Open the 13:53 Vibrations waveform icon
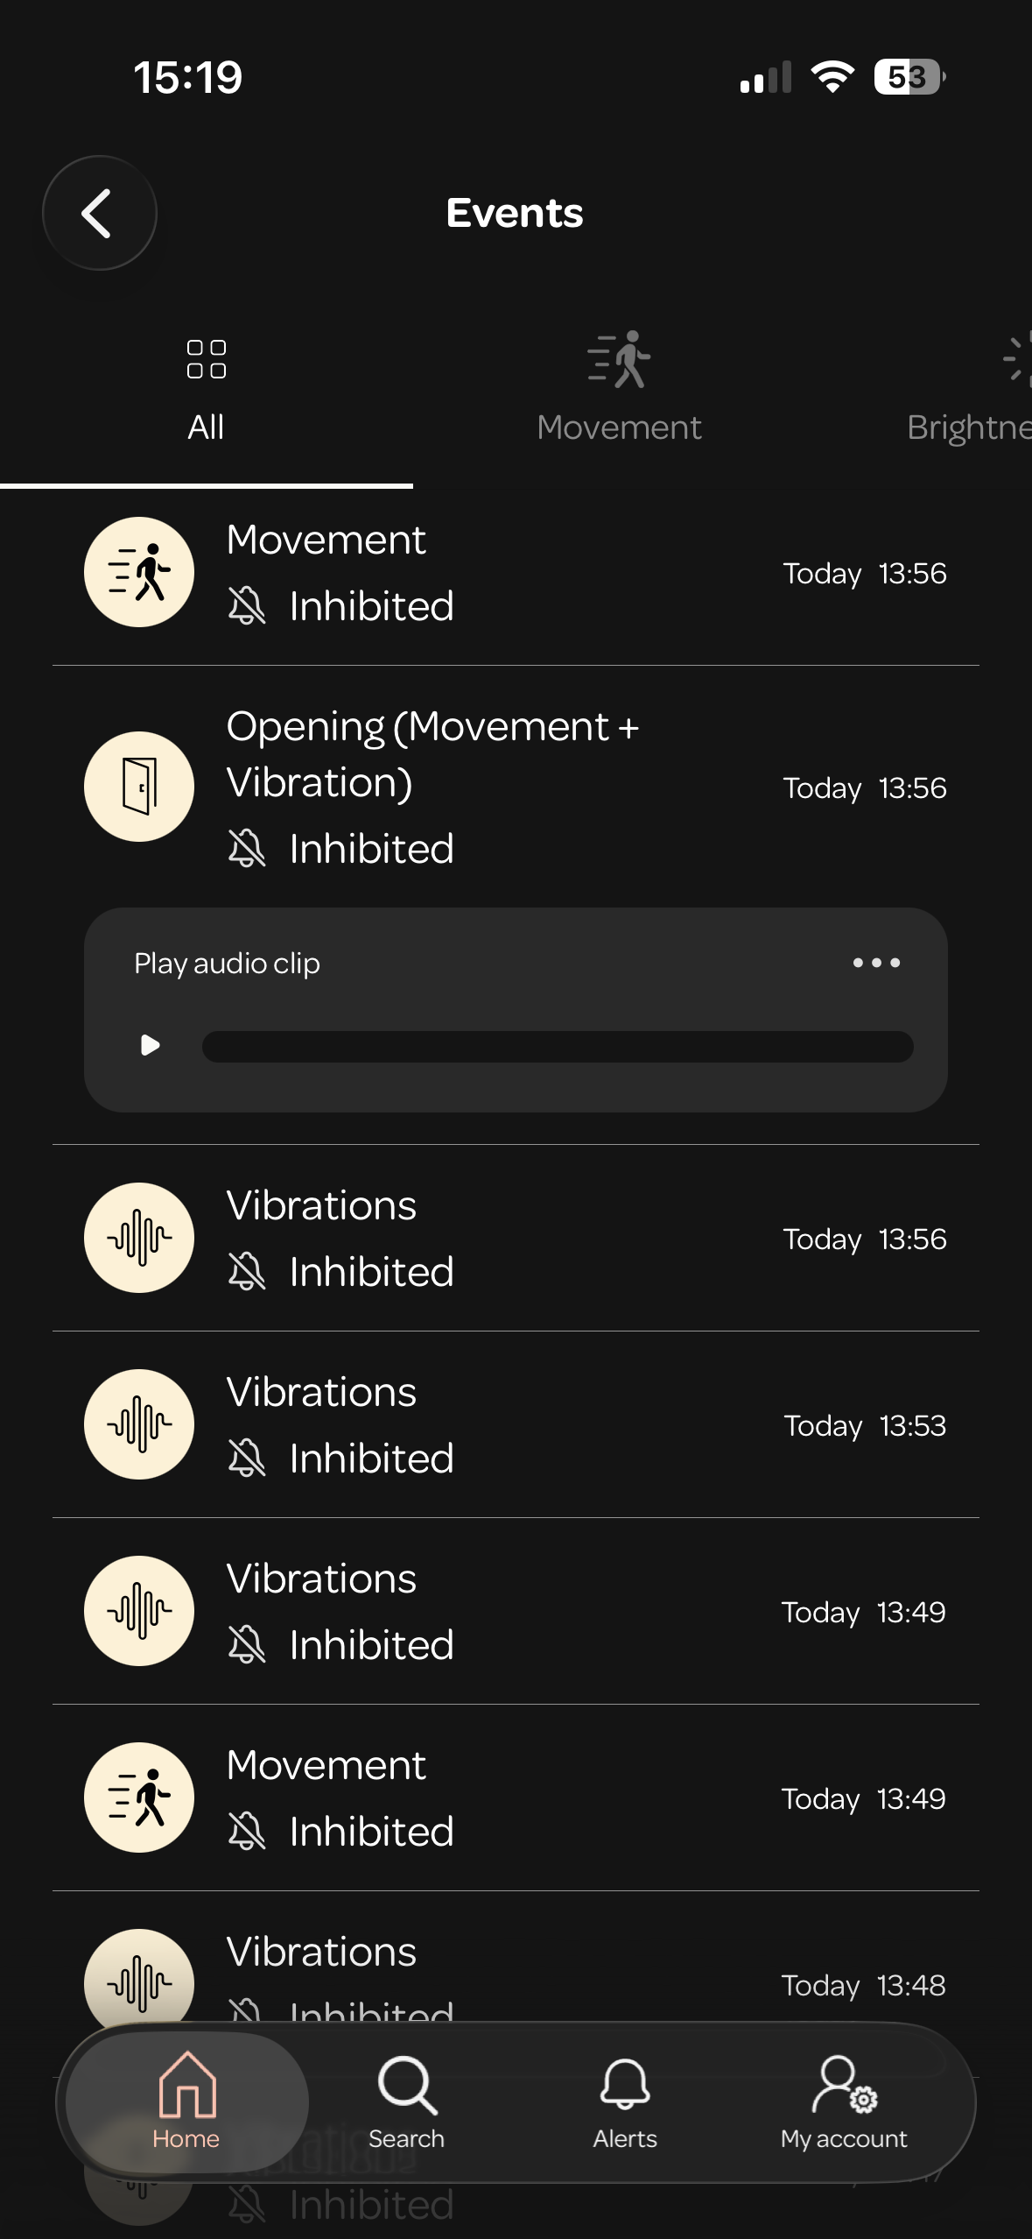The image size is (1032, 2239). click(x=139, y=1424)
